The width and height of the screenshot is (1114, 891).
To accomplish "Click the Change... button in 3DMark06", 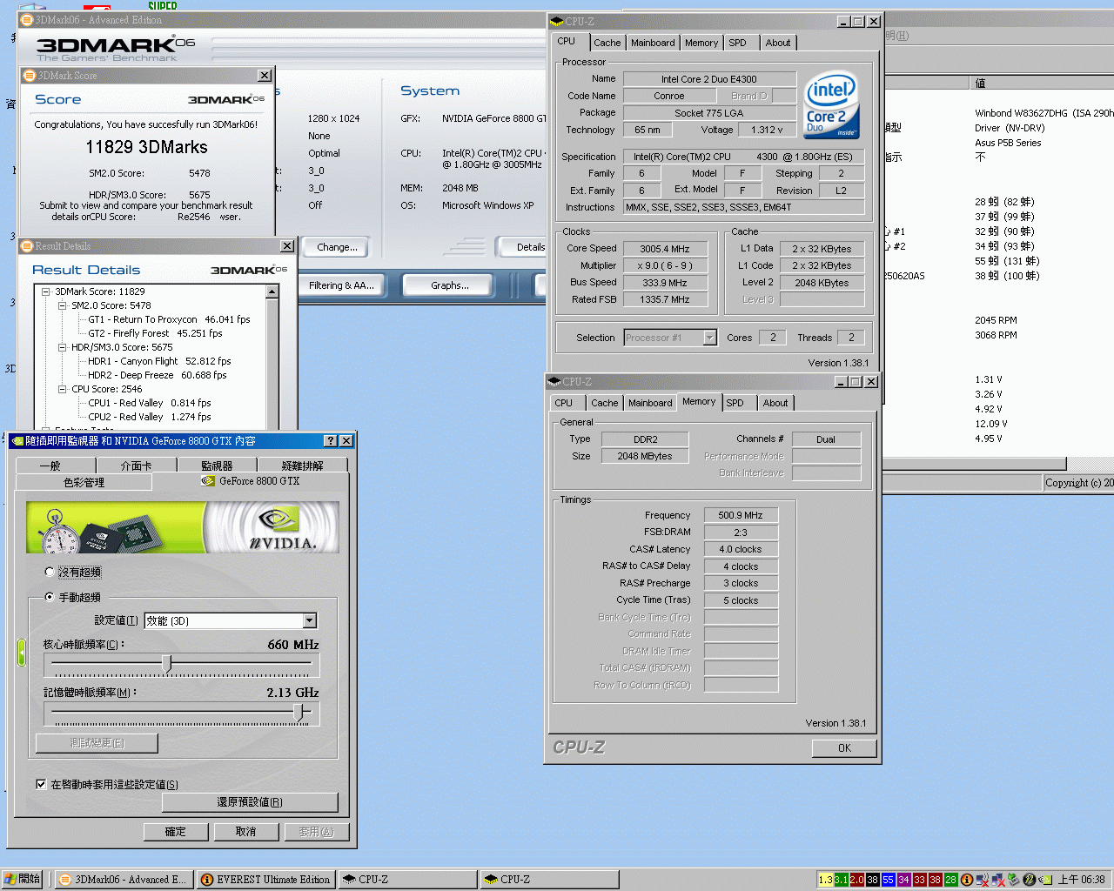I will [337, 247].
